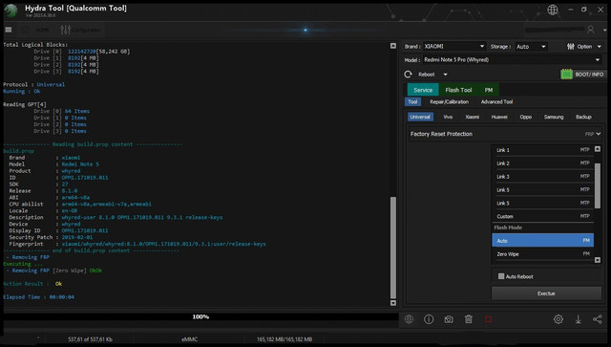This screenshot has height=347, width=611.
Task: Click the FRP list scroll-up arrow
Action: point(598,149)
